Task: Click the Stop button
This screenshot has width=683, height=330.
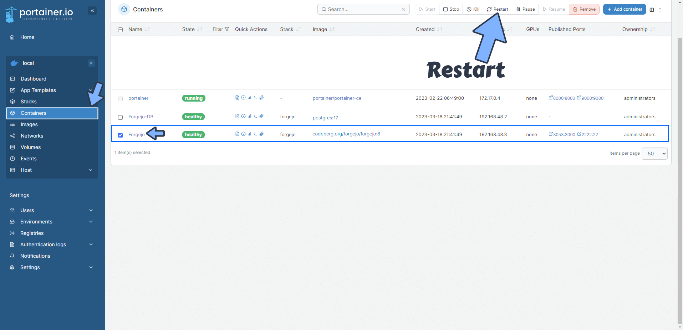Action: [x=451, y=9]
